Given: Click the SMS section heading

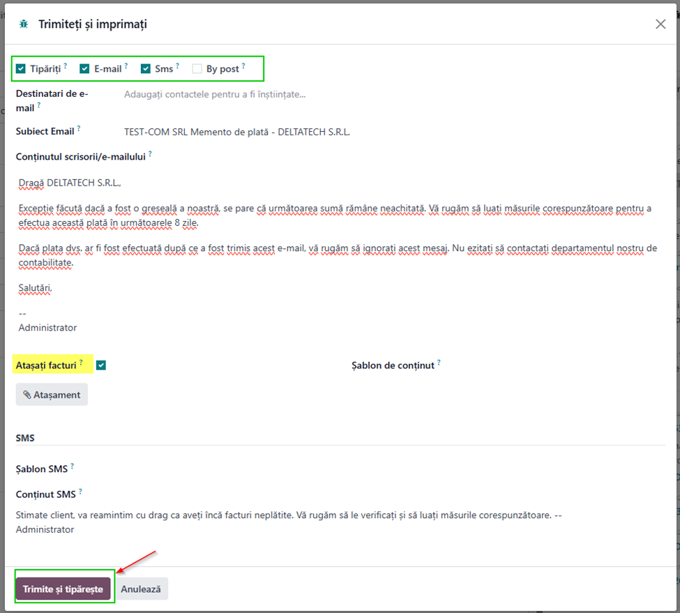Looking at the screenshot, I should pos(25,438).
